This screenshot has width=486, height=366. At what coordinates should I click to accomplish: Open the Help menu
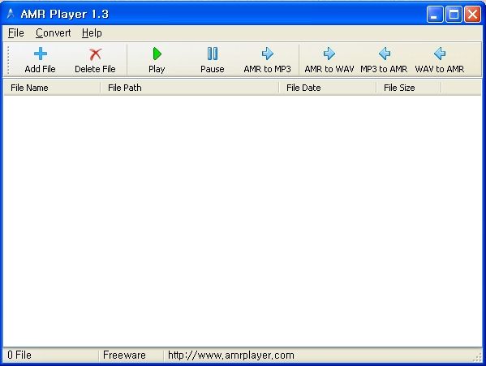tap(92, 32)
